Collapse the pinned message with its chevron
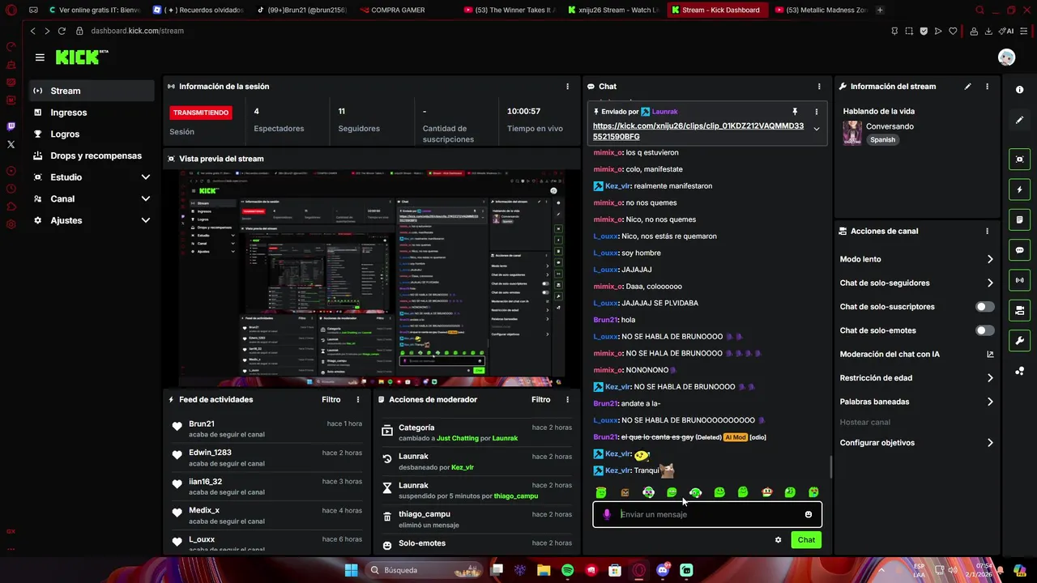 pos(816,130)
